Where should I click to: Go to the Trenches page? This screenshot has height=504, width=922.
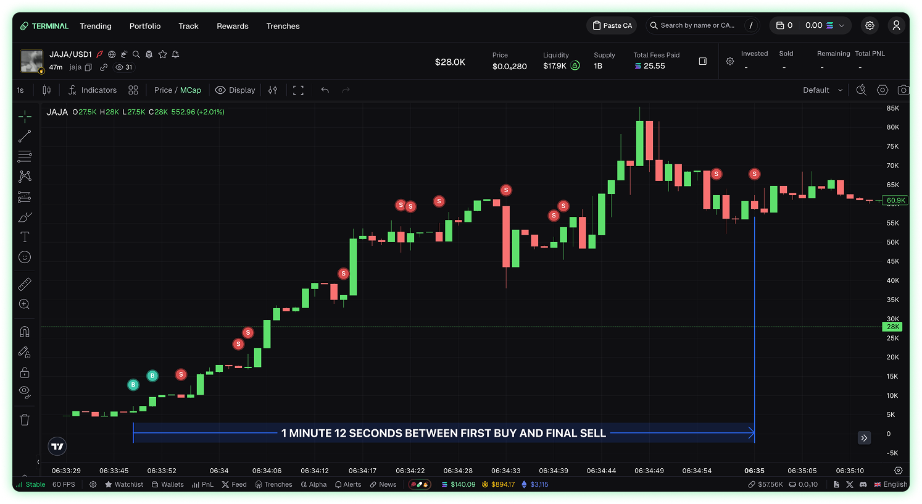point(283,26)
